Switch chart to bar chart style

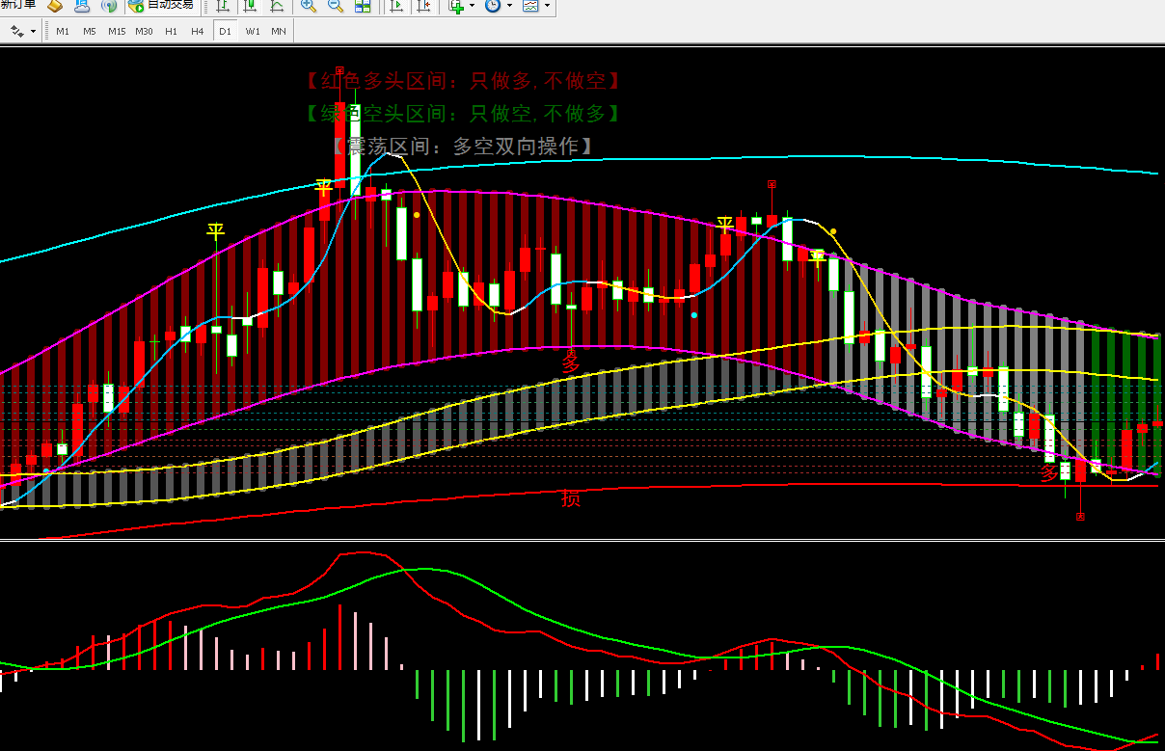223,6
